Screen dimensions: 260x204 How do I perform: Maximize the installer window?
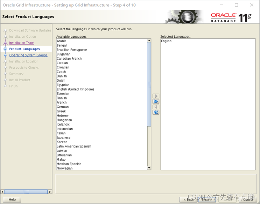tap(237, 5)
